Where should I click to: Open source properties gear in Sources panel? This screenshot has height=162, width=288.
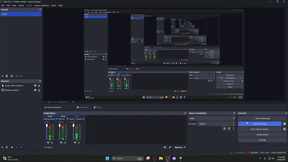12,147
